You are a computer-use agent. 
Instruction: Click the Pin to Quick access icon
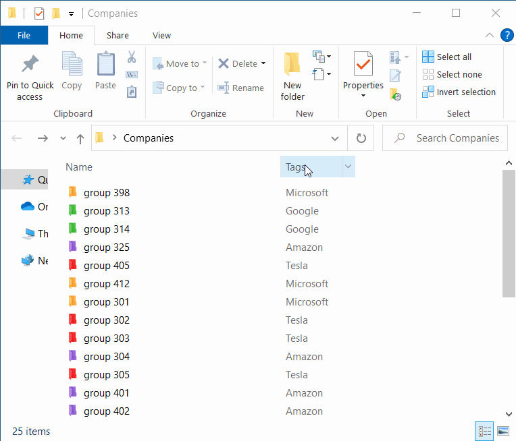30,63
